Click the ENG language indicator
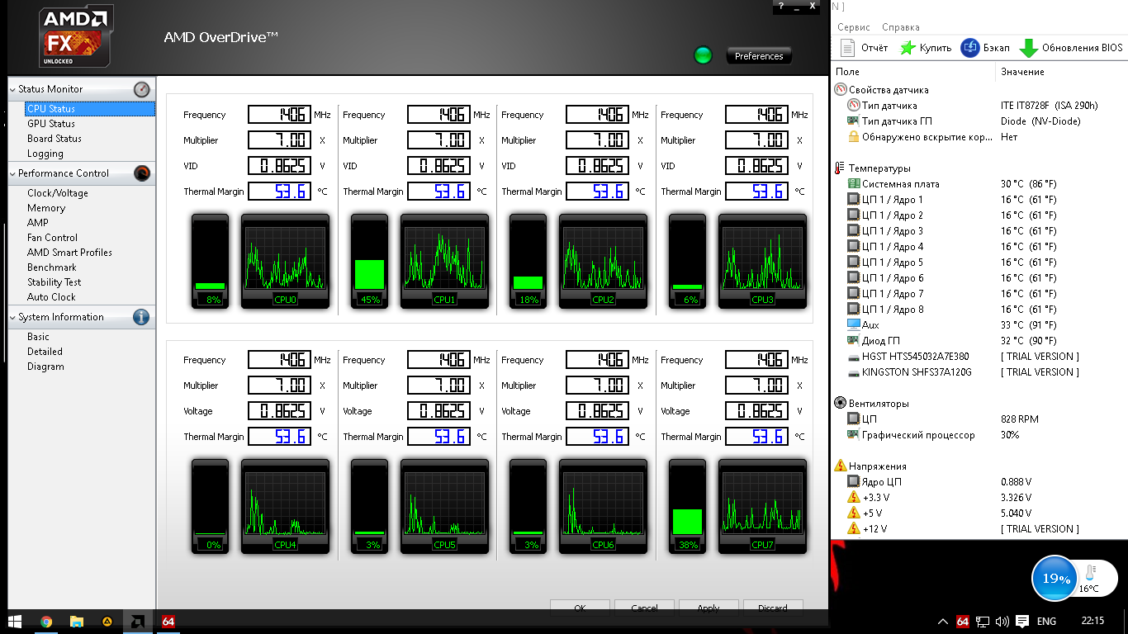The width and height of the screenshot is (1128, 634). (x=1047, y=622)
